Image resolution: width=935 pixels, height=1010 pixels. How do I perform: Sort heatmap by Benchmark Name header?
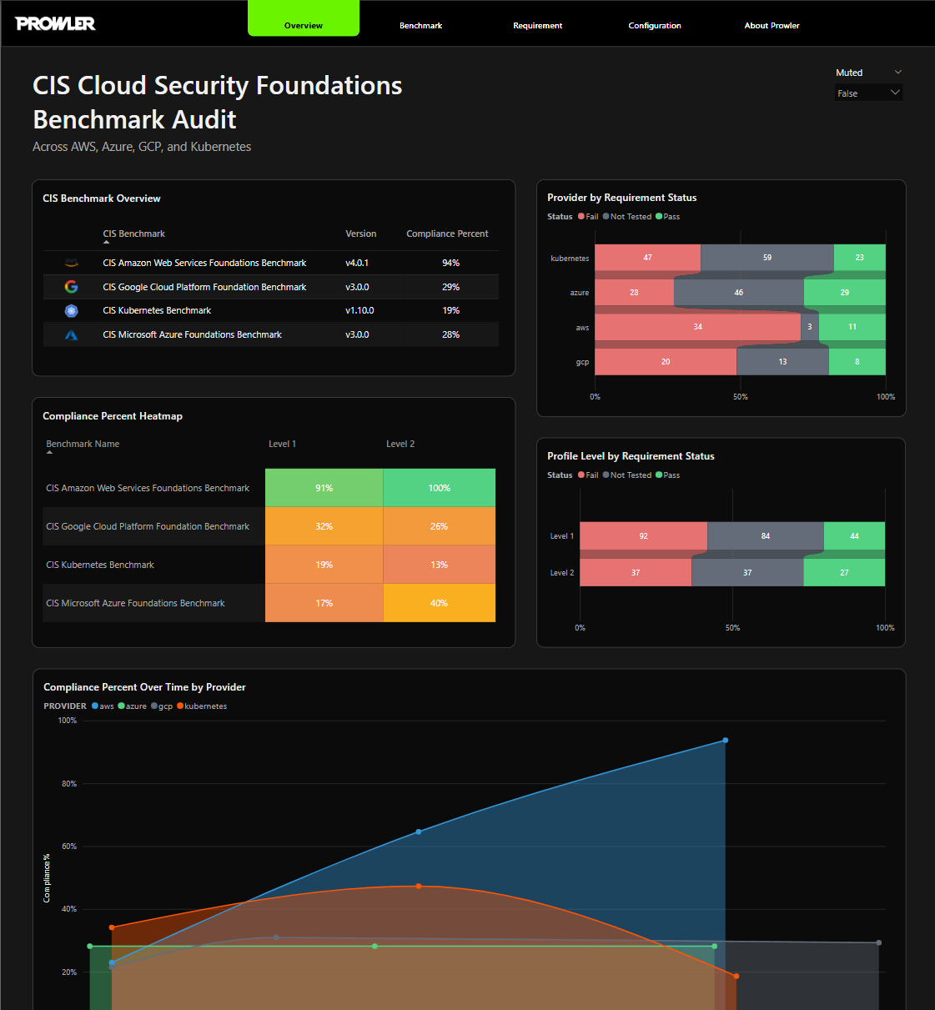[x=83, y=444]
